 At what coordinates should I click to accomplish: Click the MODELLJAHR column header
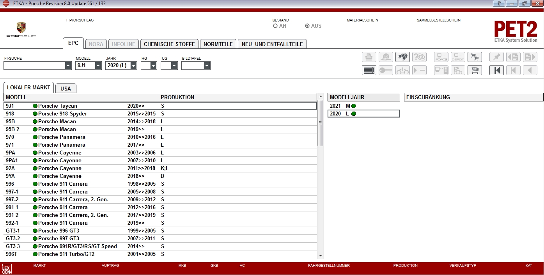click(x=364, y=97)
